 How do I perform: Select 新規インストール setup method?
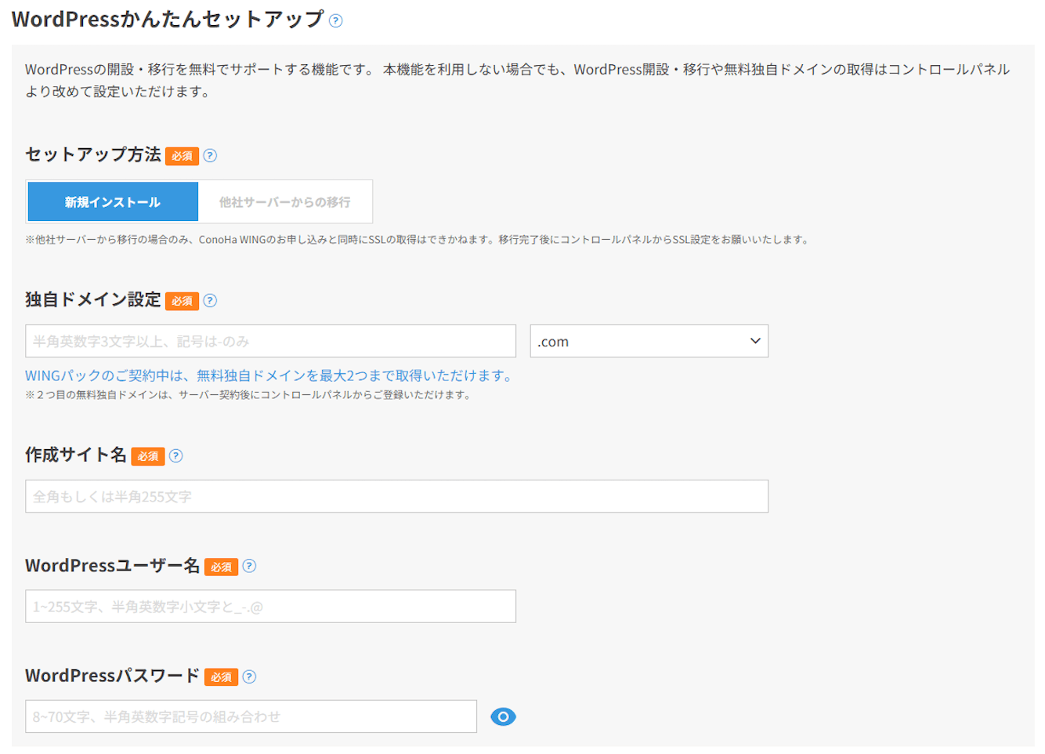113,202
